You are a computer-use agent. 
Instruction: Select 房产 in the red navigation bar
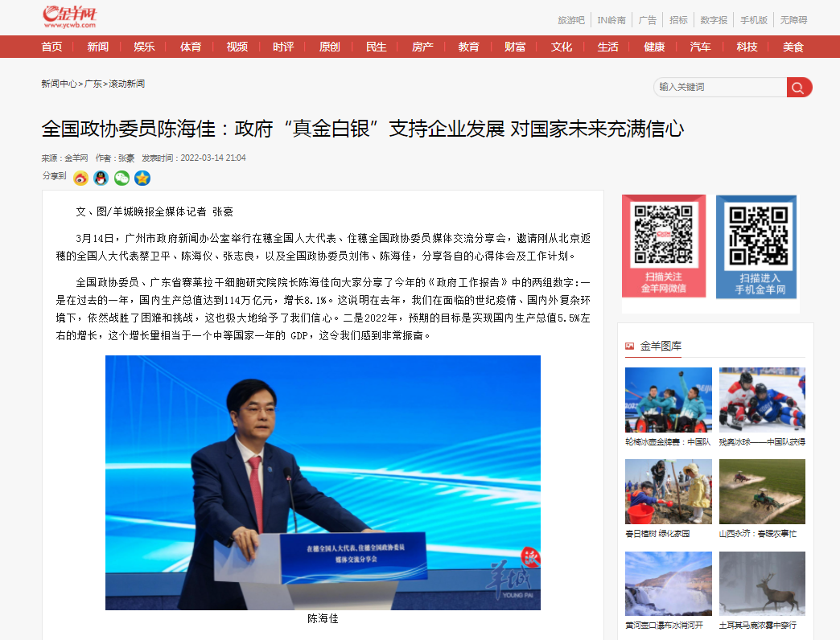point(422,47)
